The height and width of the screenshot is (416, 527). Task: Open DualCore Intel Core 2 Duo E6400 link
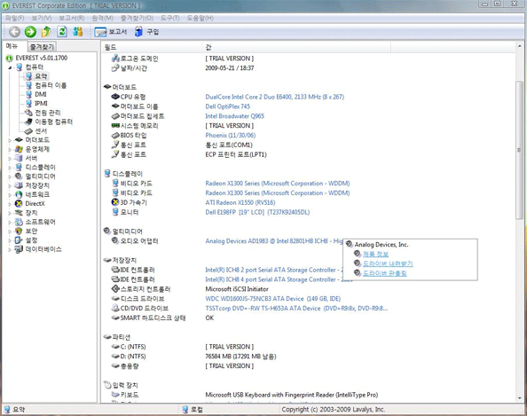click(275, 97)
